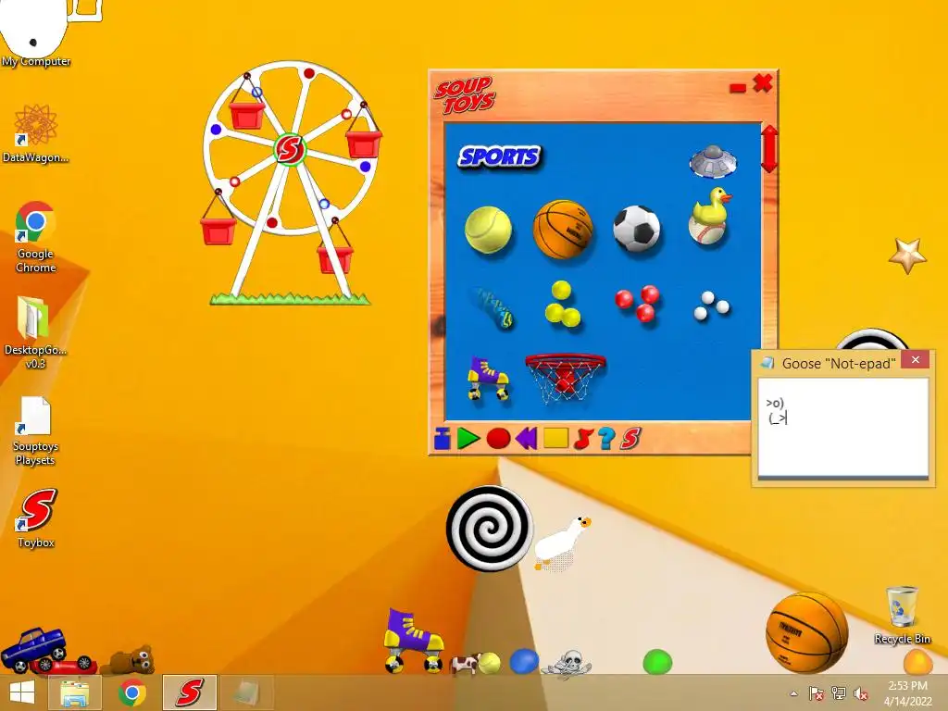The image size is (948, 711).
Task: Select the purple roller skate in toybox
Action: 487,379
